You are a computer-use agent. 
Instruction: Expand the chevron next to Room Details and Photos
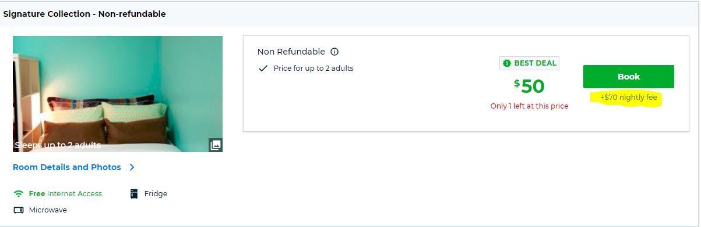132,167
